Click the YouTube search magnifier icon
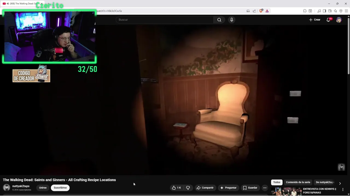Viewport: 350px width, 196px height. pos(219,20)
